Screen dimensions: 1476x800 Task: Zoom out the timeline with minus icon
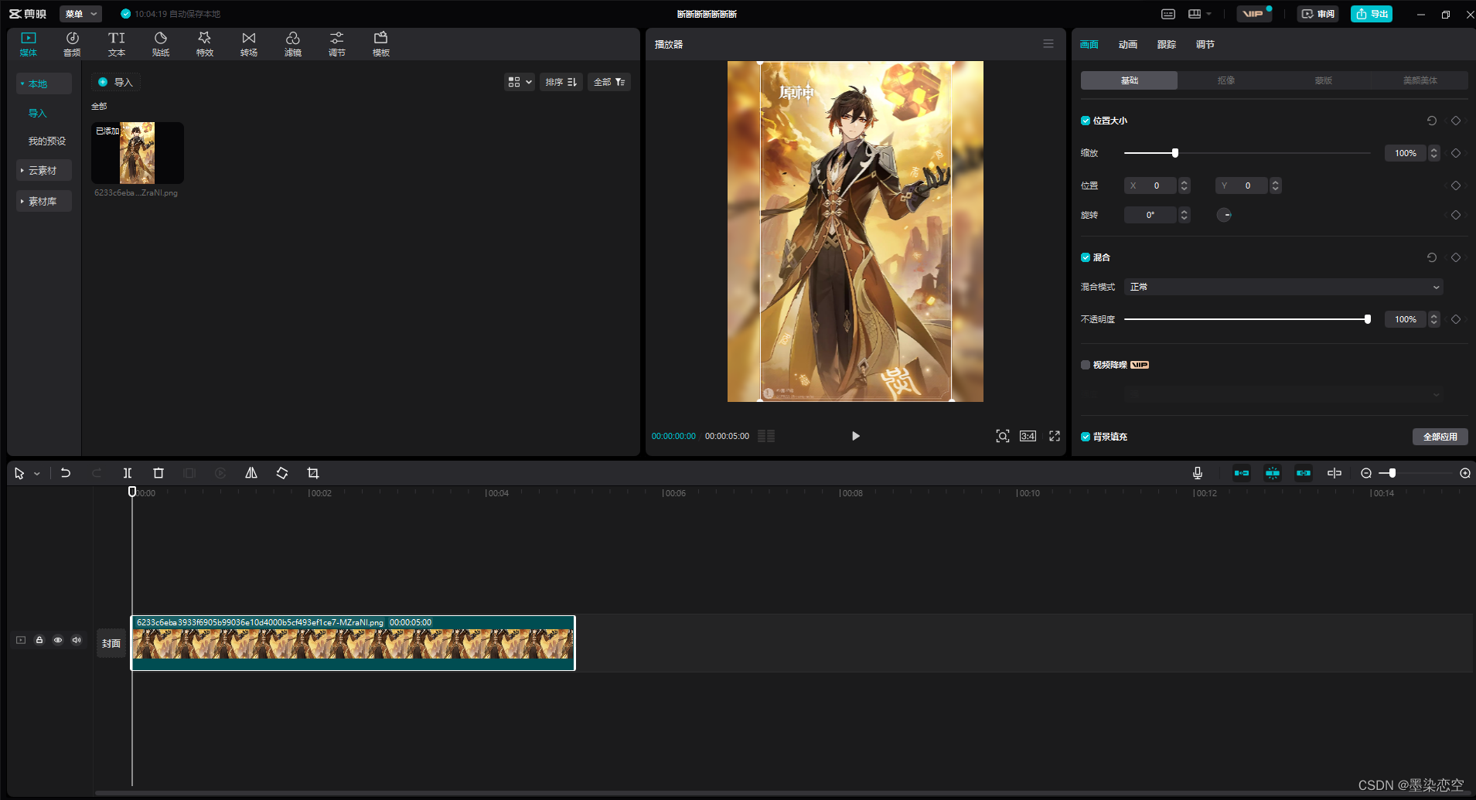[1366, 473]
